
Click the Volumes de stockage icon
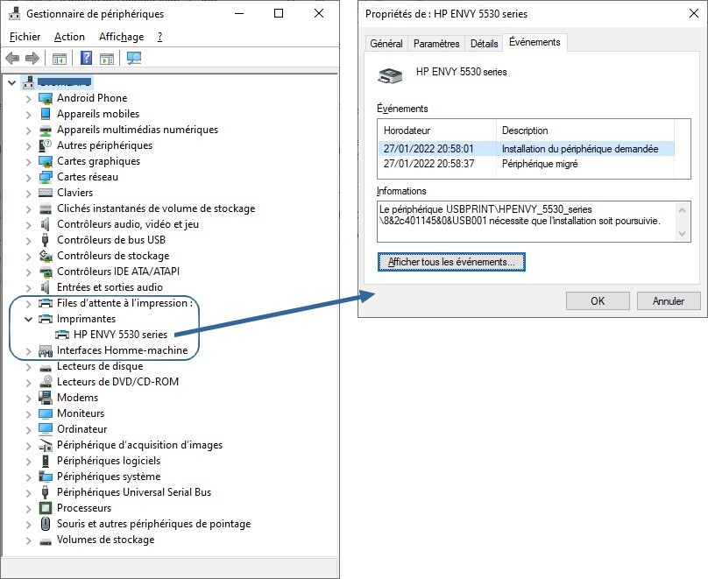[46, 540]
